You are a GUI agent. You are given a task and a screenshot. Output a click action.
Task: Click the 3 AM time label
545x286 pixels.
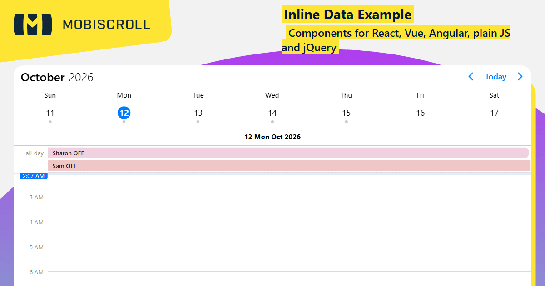tap(36, 197)
